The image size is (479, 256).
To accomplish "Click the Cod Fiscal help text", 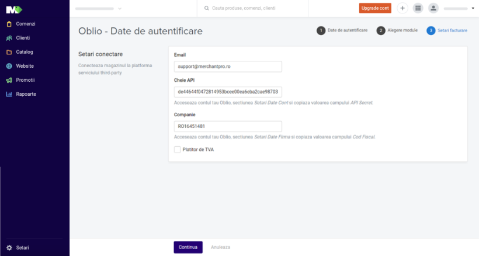I will [275, 137].
